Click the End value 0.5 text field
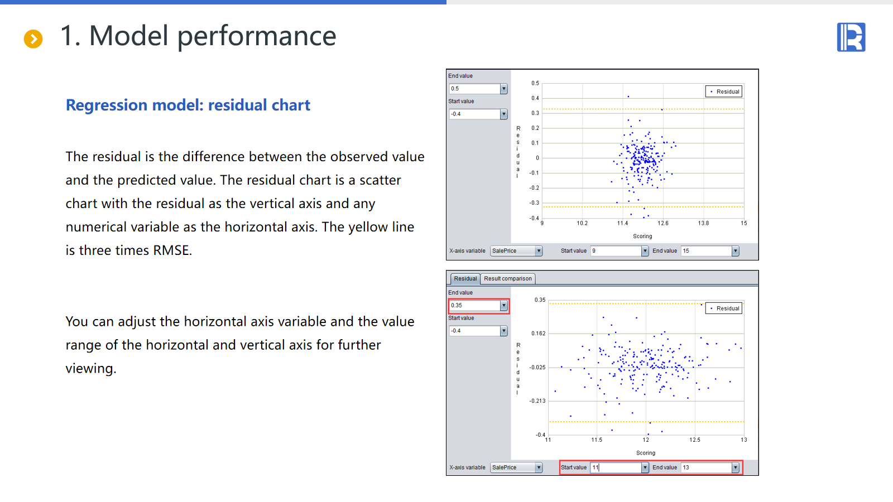This screenshot has width=893, height=502. pos(474,89)
